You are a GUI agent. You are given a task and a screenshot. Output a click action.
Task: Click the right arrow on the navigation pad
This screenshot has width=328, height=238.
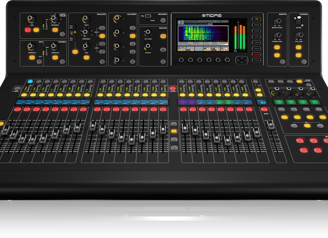(x=245, y=61)
